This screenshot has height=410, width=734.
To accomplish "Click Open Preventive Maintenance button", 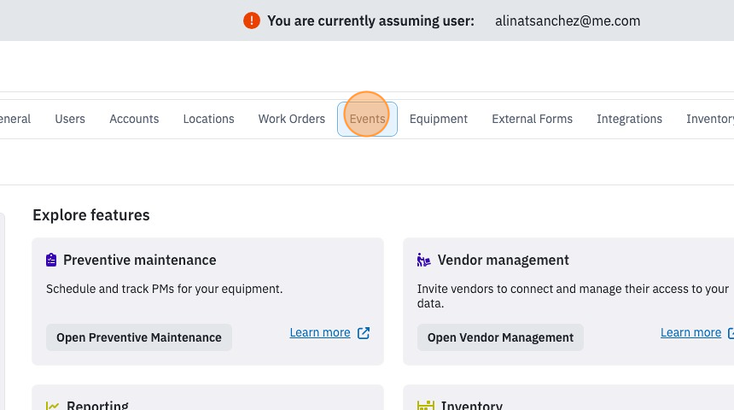I will (139, 337).
